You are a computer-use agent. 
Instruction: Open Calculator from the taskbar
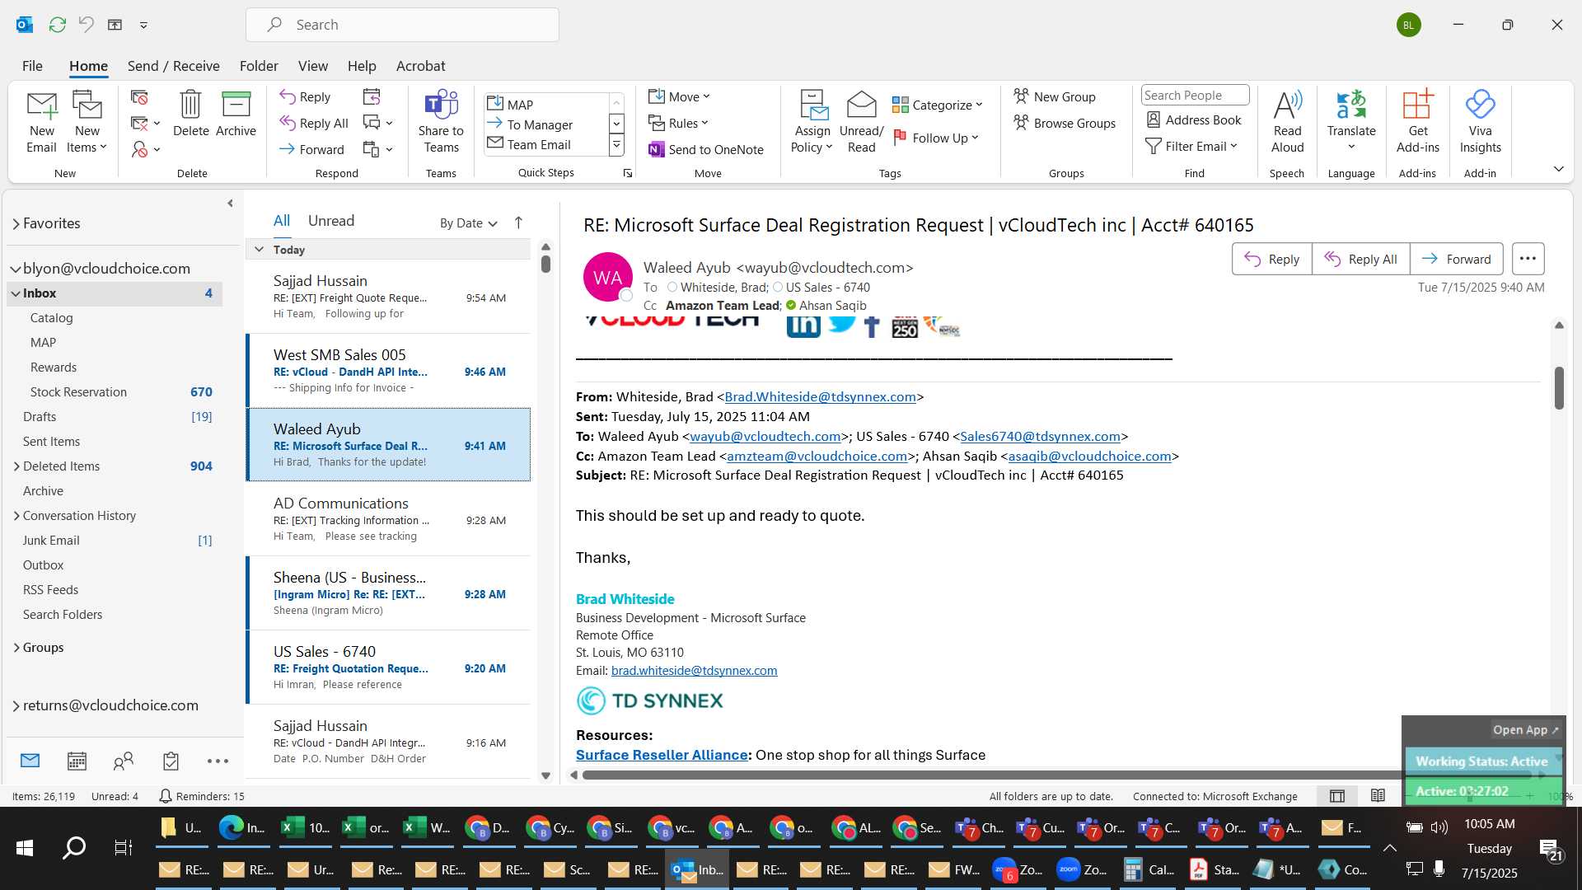[1149, 869]
